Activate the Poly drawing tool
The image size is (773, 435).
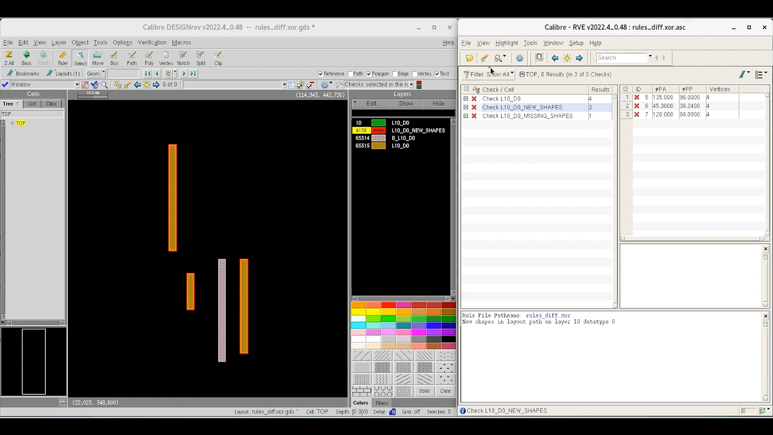[149, 58]
